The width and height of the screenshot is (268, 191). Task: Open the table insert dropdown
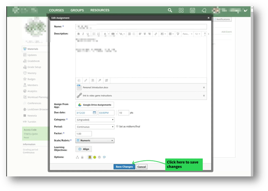click(171, 34)
